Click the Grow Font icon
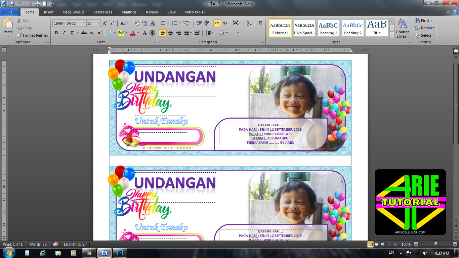The image size is (459, 258). 105,23
